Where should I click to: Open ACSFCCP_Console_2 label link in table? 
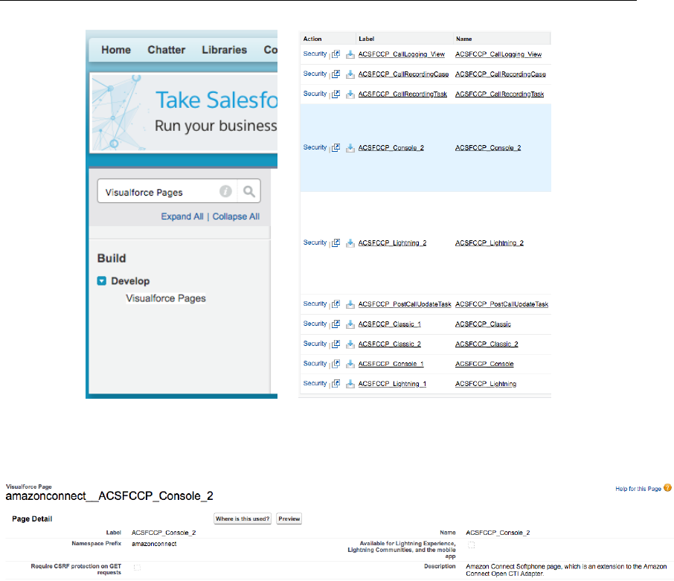pos(391,147)
